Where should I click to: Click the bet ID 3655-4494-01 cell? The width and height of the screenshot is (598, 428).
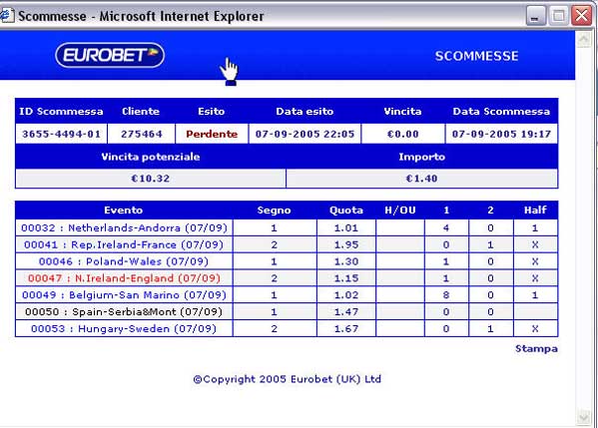point(62,134)
